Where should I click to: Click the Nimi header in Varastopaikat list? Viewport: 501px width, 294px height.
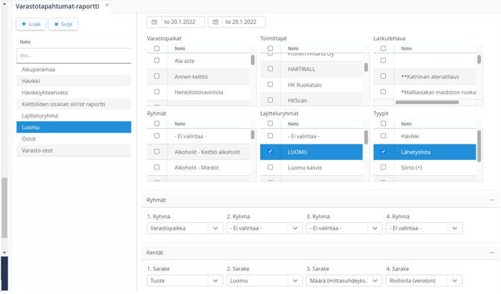pos(180,49)
